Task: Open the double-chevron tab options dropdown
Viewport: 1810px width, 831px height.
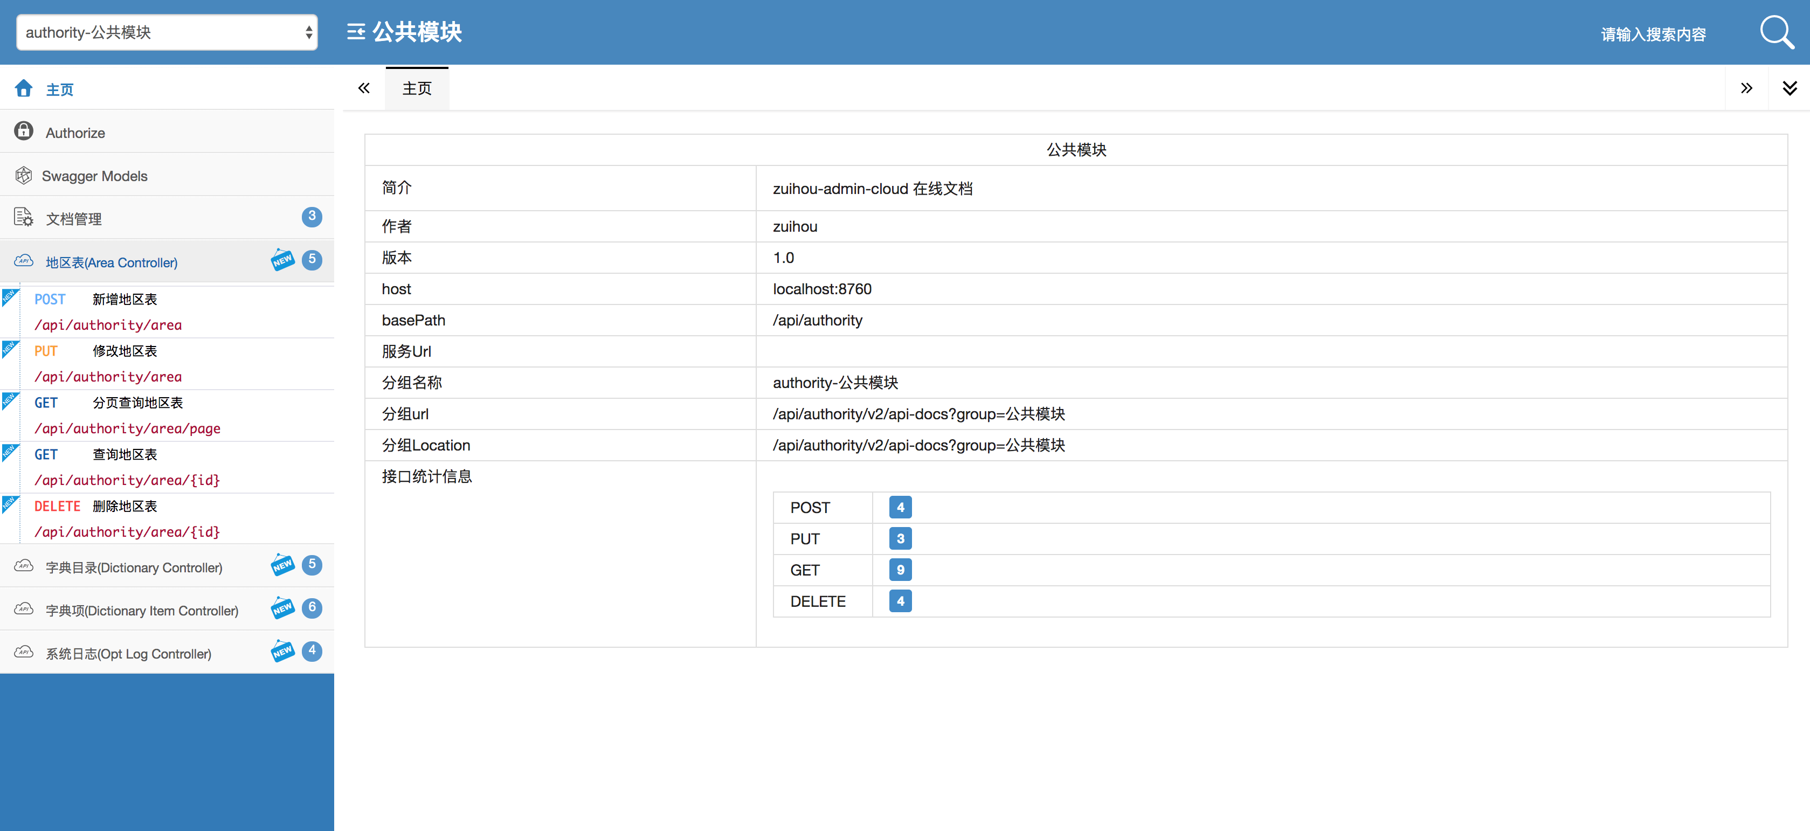Action: tap(1789, 88)
